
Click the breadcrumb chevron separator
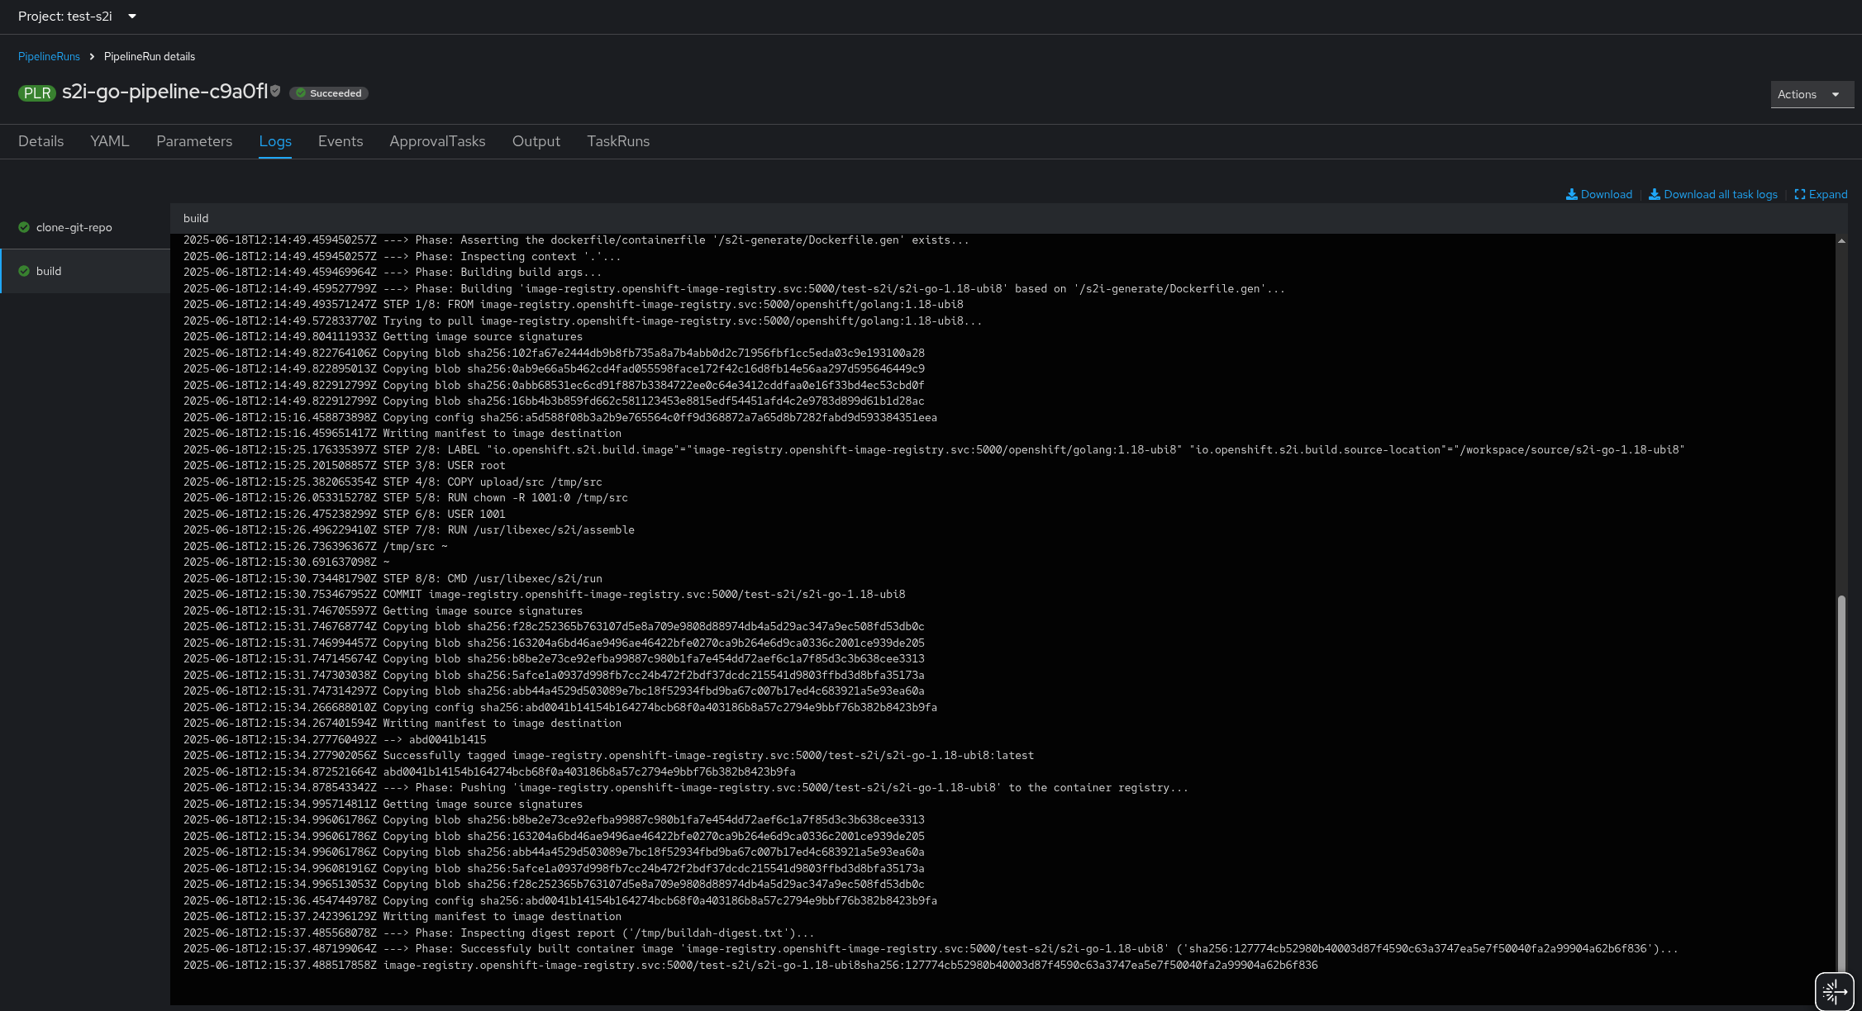(92, 57)
